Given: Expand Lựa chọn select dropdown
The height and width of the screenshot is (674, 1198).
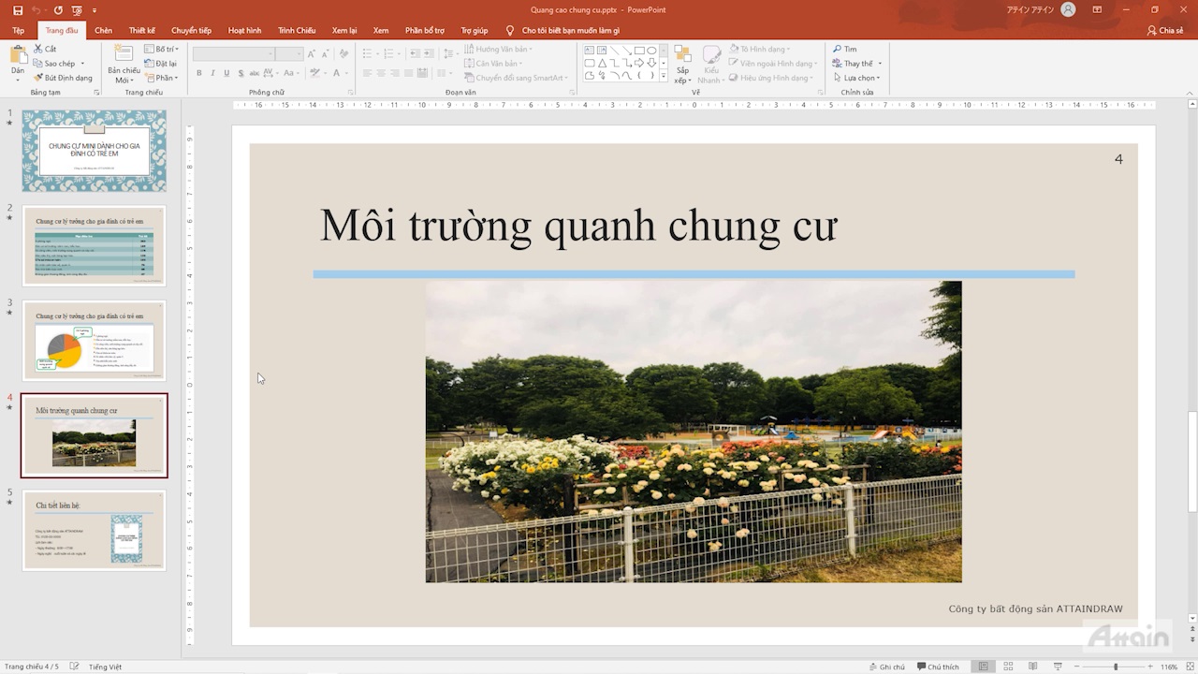Looking at the screenshot, I should [857, 78].
